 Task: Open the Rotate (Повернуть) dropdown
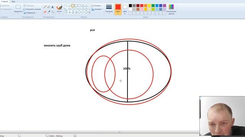(x=30, y=13)
